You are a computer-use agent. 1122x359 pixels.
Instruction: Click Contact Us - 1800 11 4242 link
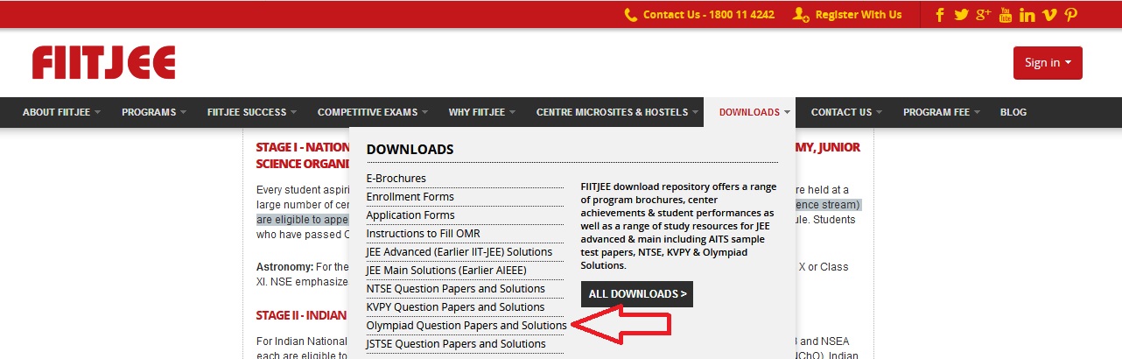pyautogui.click(x=709, y=15)
